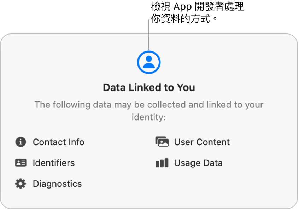Click the Usage Data bar chart icon
The height and width of the screenshot is (210, 299).
(162, 163)
